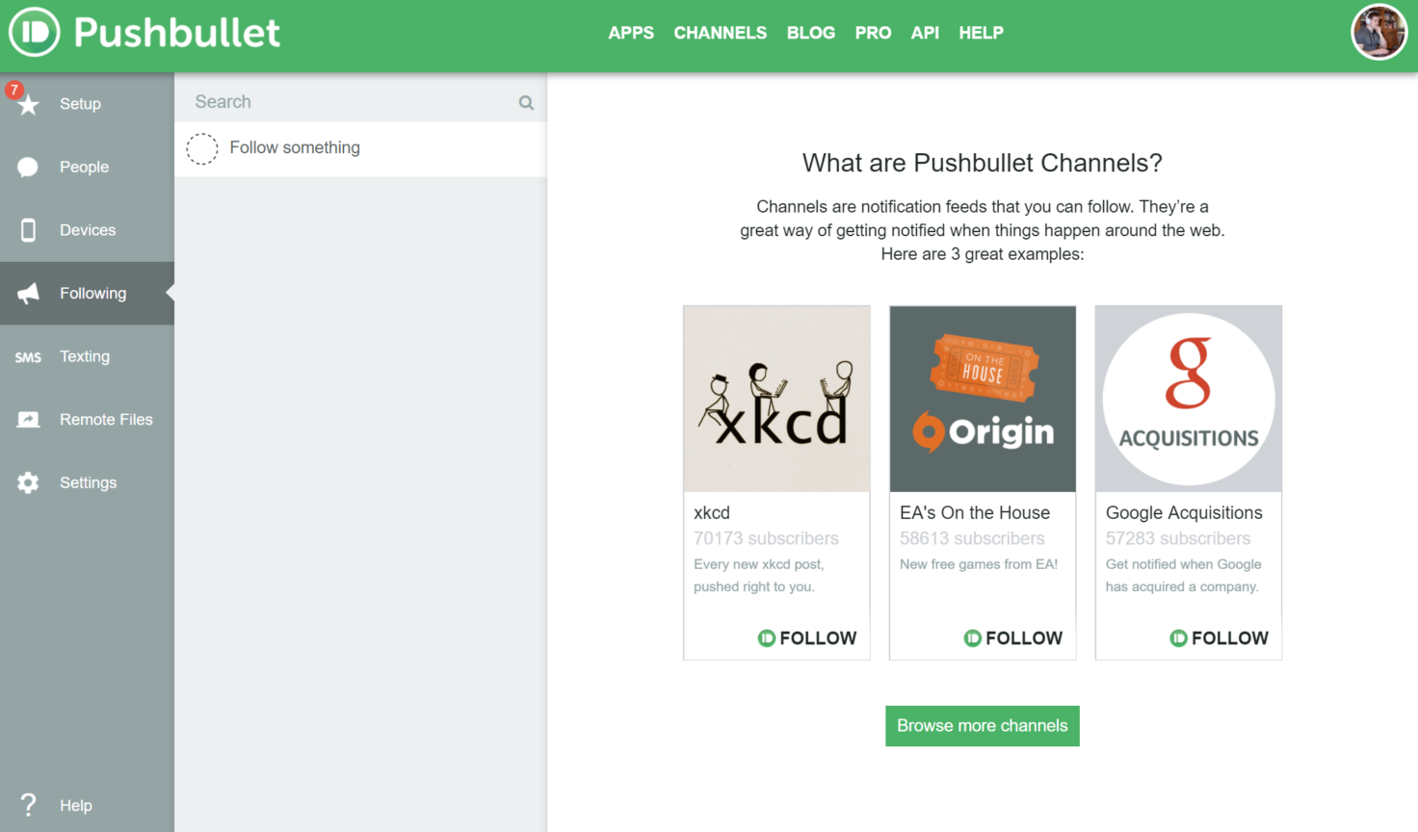Open your profile picture menu
1418x832 pixels.
pos(1379,32)
